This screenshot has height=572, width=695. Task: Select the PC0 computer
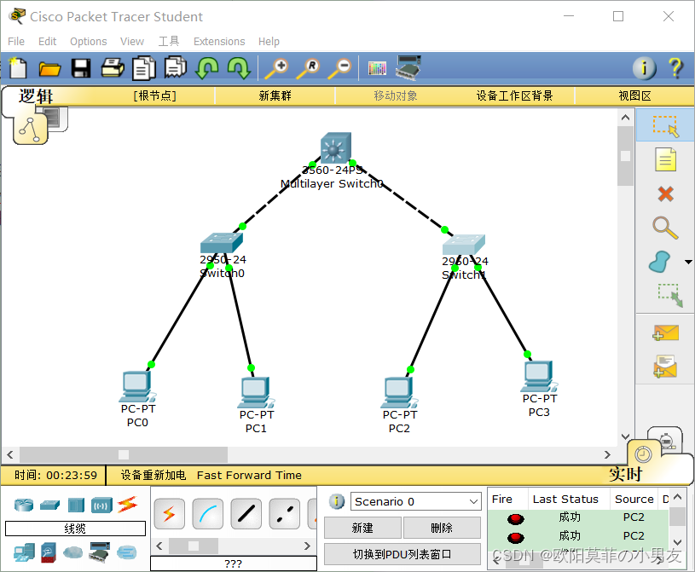coord(138,386)
